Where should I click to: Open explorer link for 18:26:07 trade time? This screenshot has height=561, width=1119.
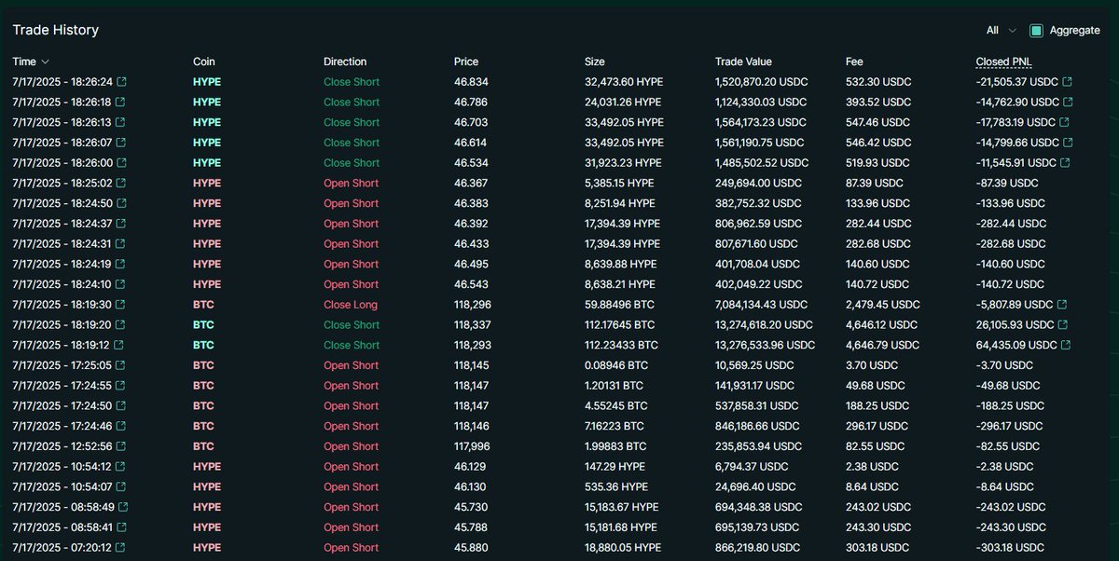pyautogui.click(x=120, y=143)
